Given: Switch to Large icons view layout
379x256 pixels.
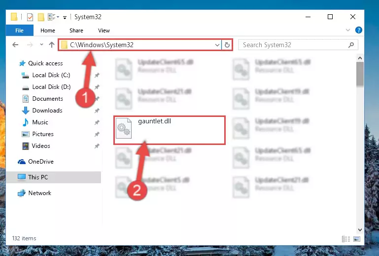Looking at the screenshot, I should (x=357, y=239).
